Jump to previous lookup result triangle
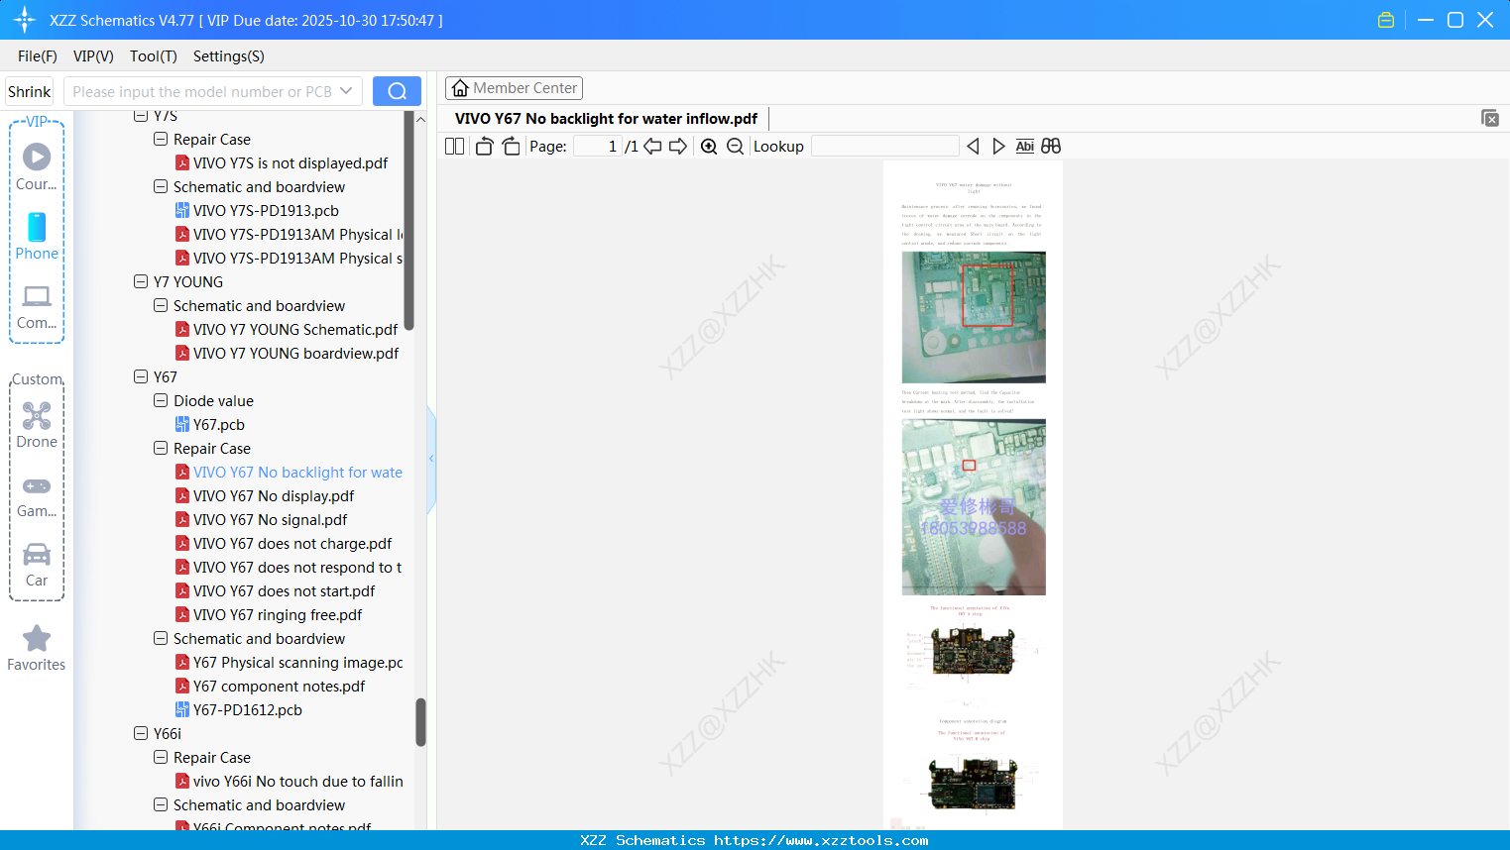 (973, 147)
